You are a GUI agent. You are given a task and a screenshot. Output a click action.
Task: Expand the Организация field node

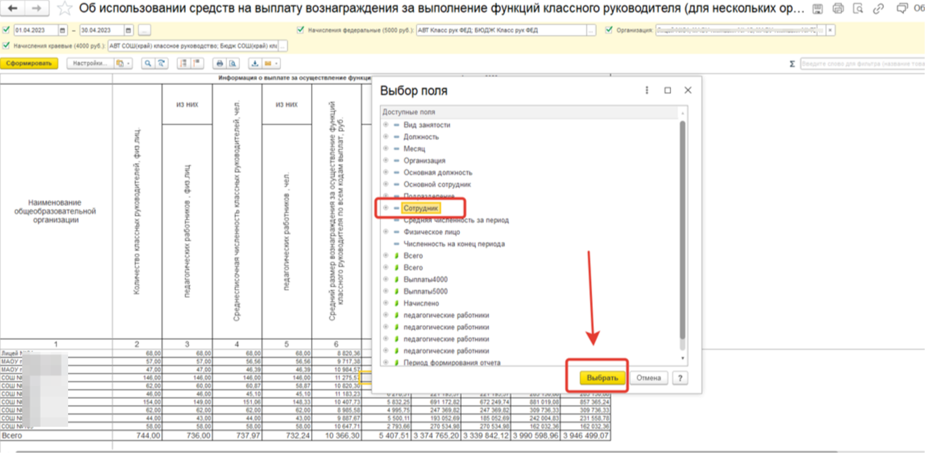tap(386, 161)
